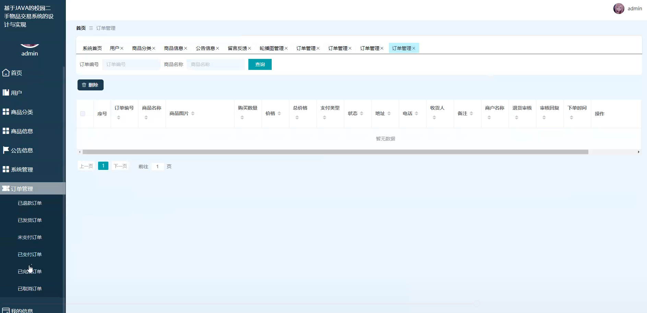The height and width of the screenshot is (313, 647).
Task: Toggle the select-all checkbox in the table header
Action: (82, 113)
